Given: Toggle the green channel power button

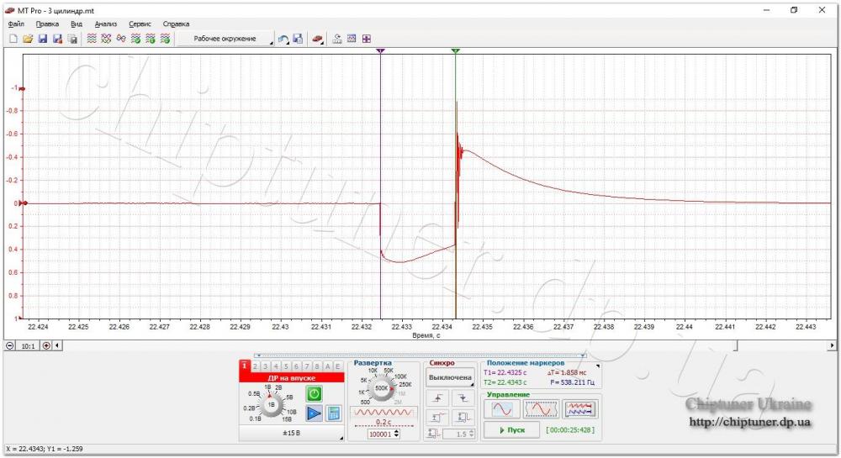Looking at the screenshot, I should 314,394.
